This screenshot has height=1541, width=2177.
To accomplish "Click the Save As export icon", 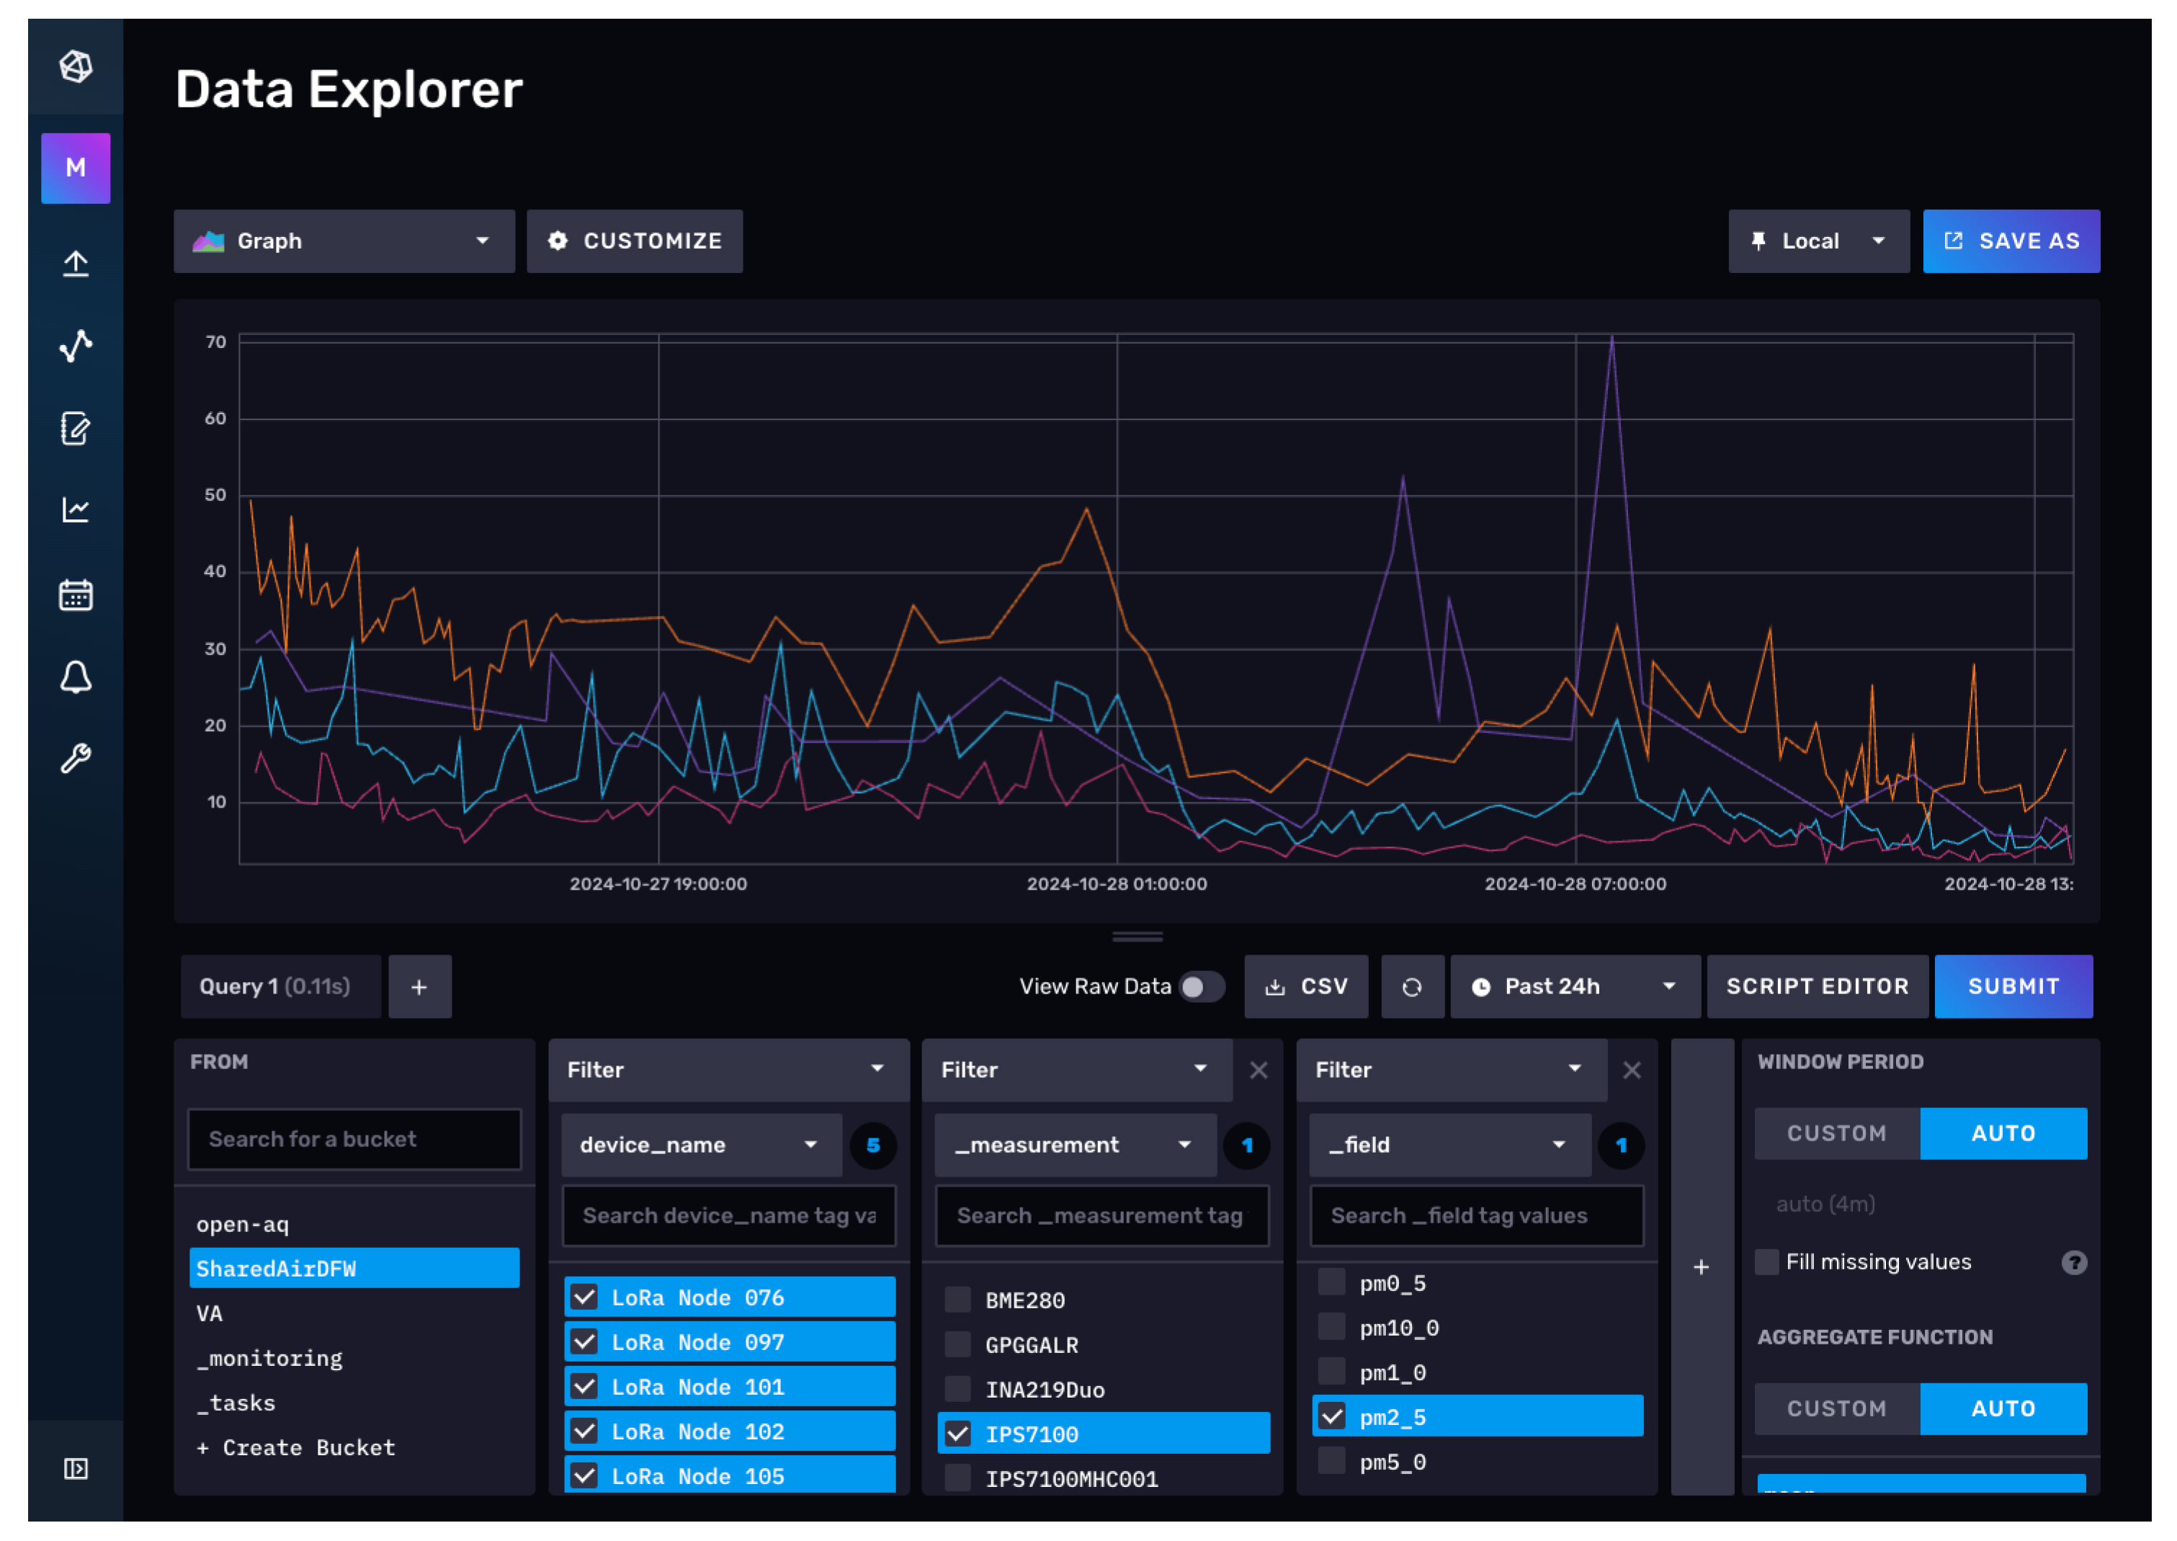I will [1953, 241].
